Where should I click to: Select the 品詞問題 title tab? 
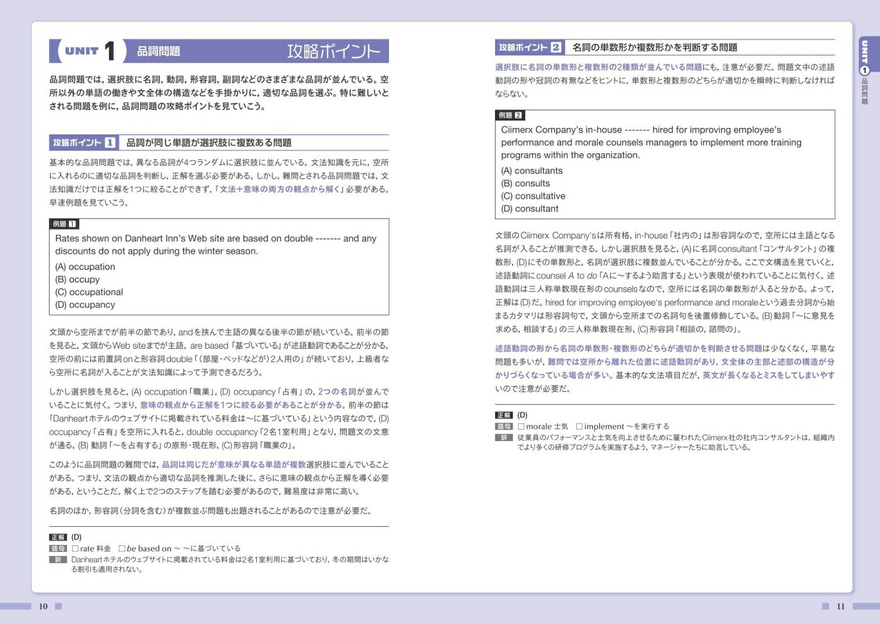(x=158, y=51)
